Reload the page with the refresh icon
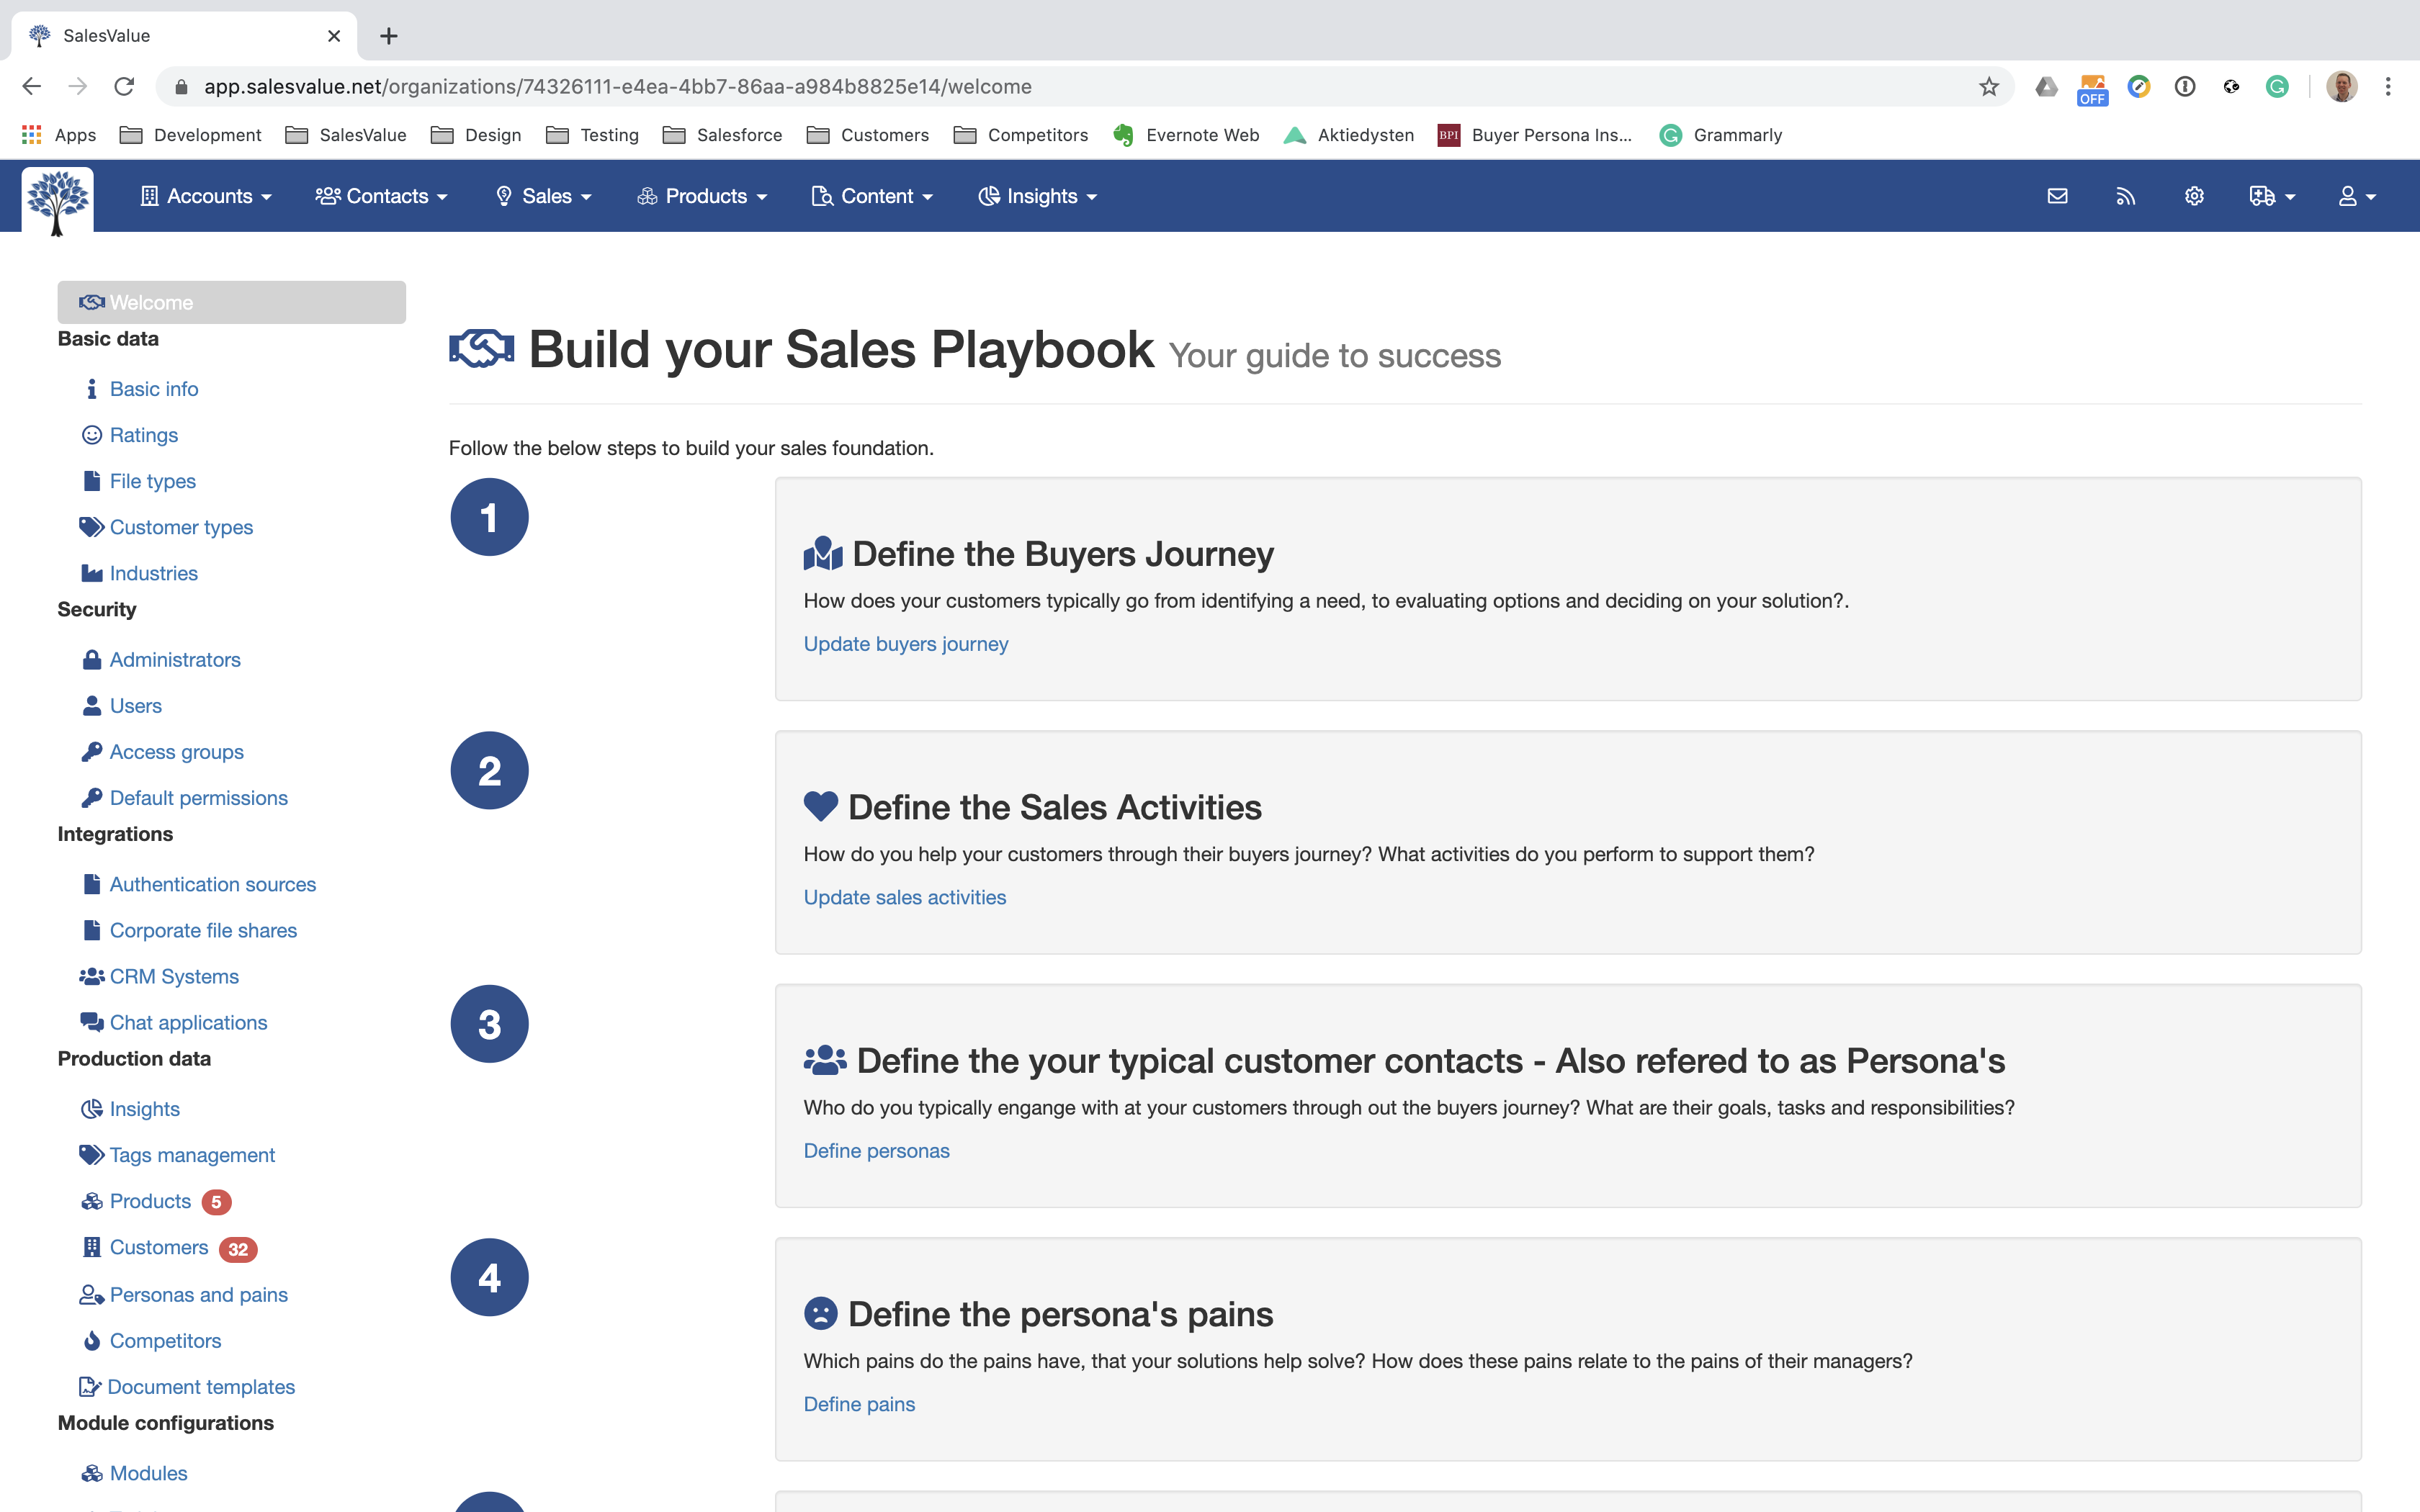Image resolution: width=2420 pixels, height=1512 pixels. click(124, 87)
